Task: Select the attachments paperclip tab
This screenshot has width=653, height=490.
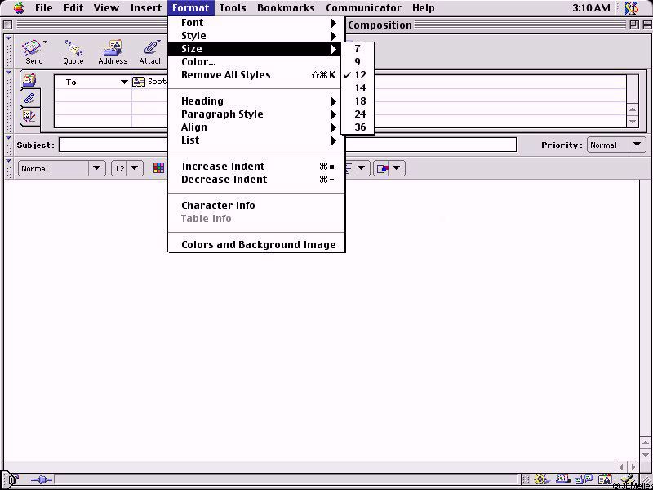Action: (x=29, y=98)
